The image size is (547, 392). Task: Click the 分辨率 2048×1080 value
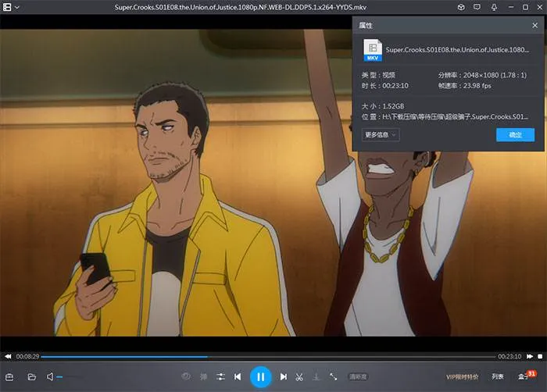coord(495,75)
